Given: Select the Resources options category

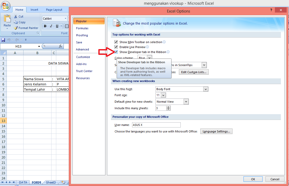Looking at the screenshot, I should [x=89, y=78].
